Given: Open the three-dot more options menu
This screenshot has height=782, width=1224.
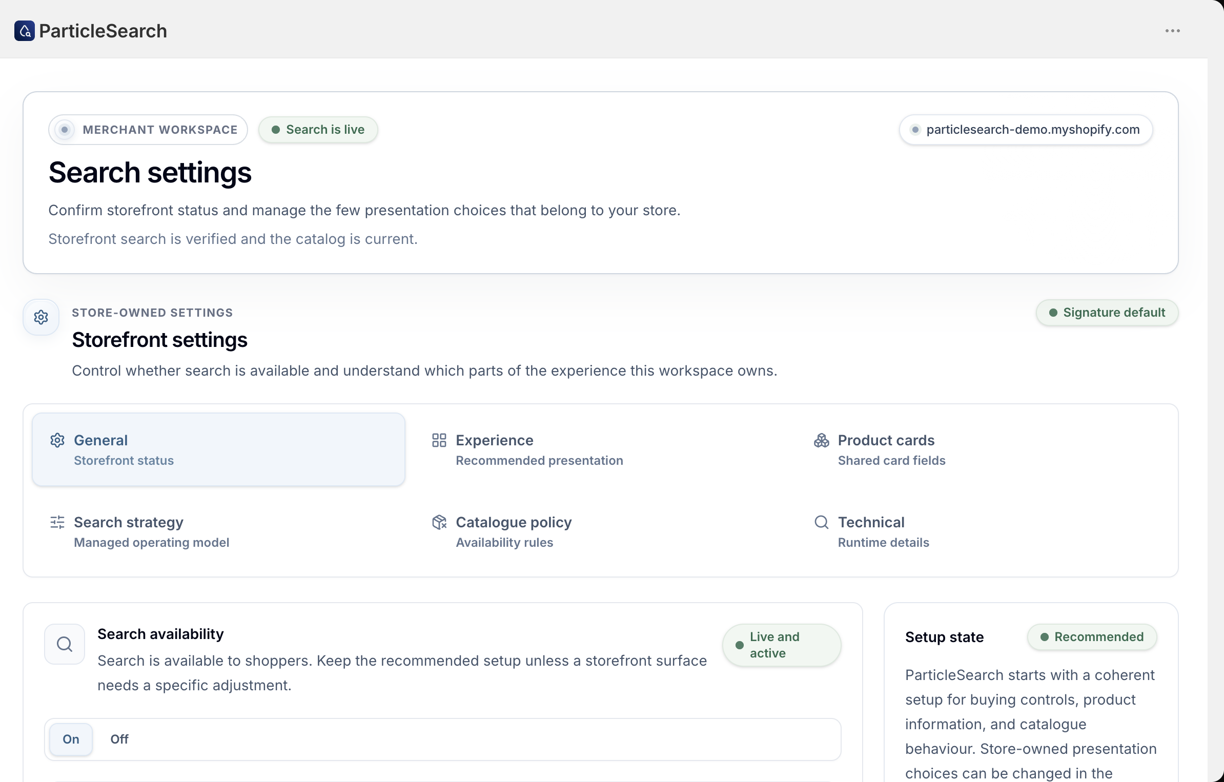Looking at the screenshot, I should [x=1172, y=31].
